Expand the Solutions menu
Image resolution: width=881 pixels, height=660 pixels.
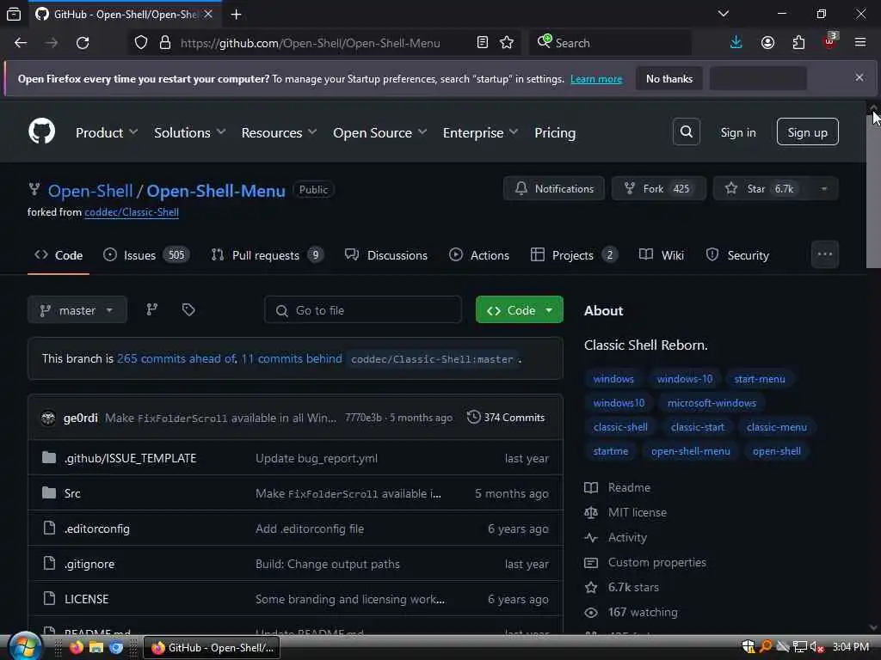click(x=190, y=133)
